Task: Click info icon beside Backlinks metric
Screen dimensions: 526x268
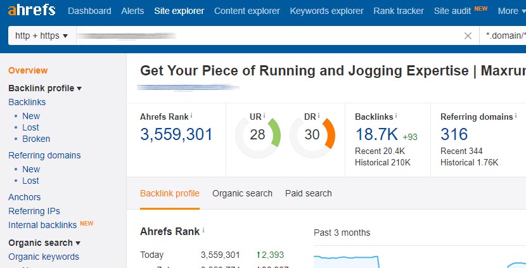Action: coord(396,117)
